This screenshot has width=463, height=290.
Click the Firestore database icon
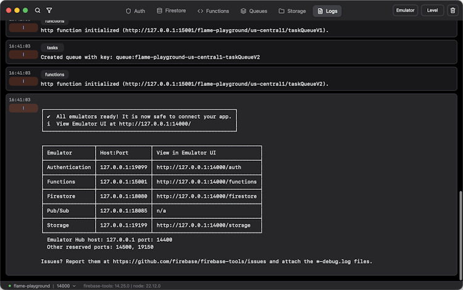[160, 11]
